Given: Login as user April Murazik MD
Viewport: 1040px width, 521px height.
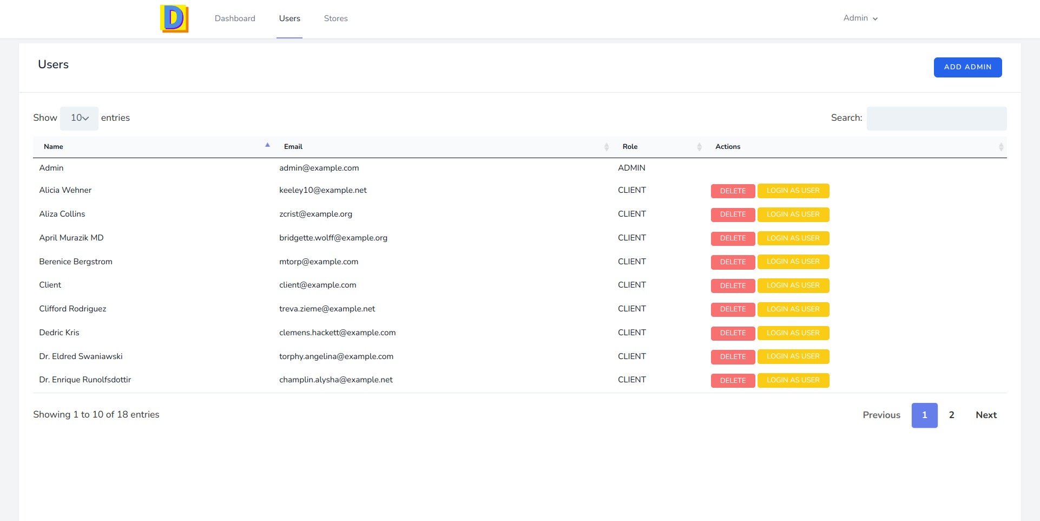Looking at the screenshot, I should [x=793, y=238].
